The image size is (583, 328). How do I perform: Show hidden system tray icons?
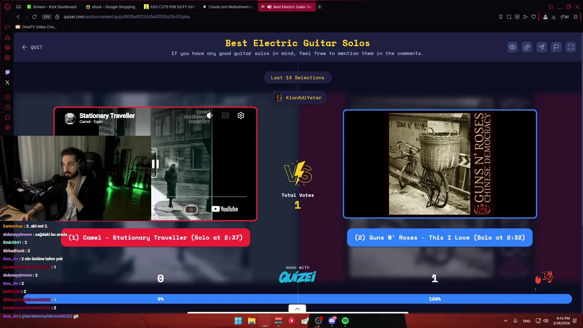pos(505,321)
